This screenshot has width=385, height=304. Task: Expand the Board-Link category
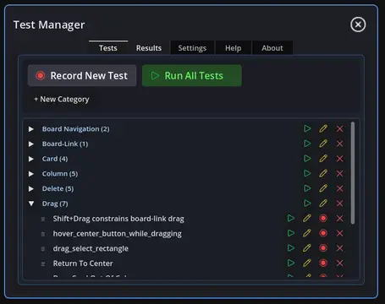coord(31,144)
